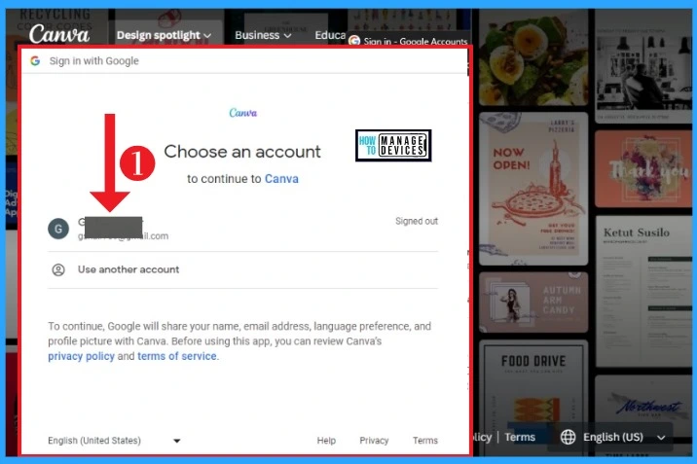The width and height of the screenshot is (697, 464).
Task: Open the Business menu
Action: click(x=263, y=35)
